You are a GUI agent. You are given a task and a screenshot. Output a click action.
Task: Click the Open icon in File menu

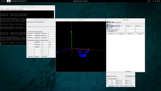coord(107,24)
